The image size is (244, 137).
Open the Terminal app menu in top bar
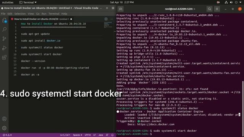click(x=28, y=2)
